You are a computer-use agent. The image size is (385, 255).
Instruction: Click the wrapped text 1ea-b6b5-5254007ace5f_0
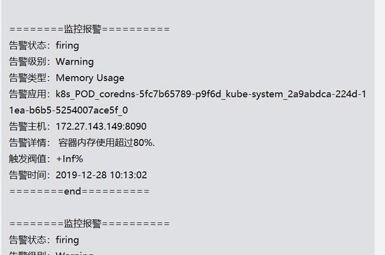click(68, 110)
